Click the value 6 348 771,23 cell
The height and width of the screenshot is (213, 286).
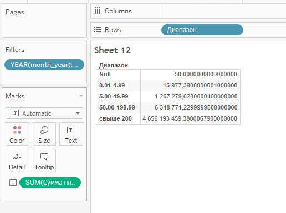coord(196,107)
